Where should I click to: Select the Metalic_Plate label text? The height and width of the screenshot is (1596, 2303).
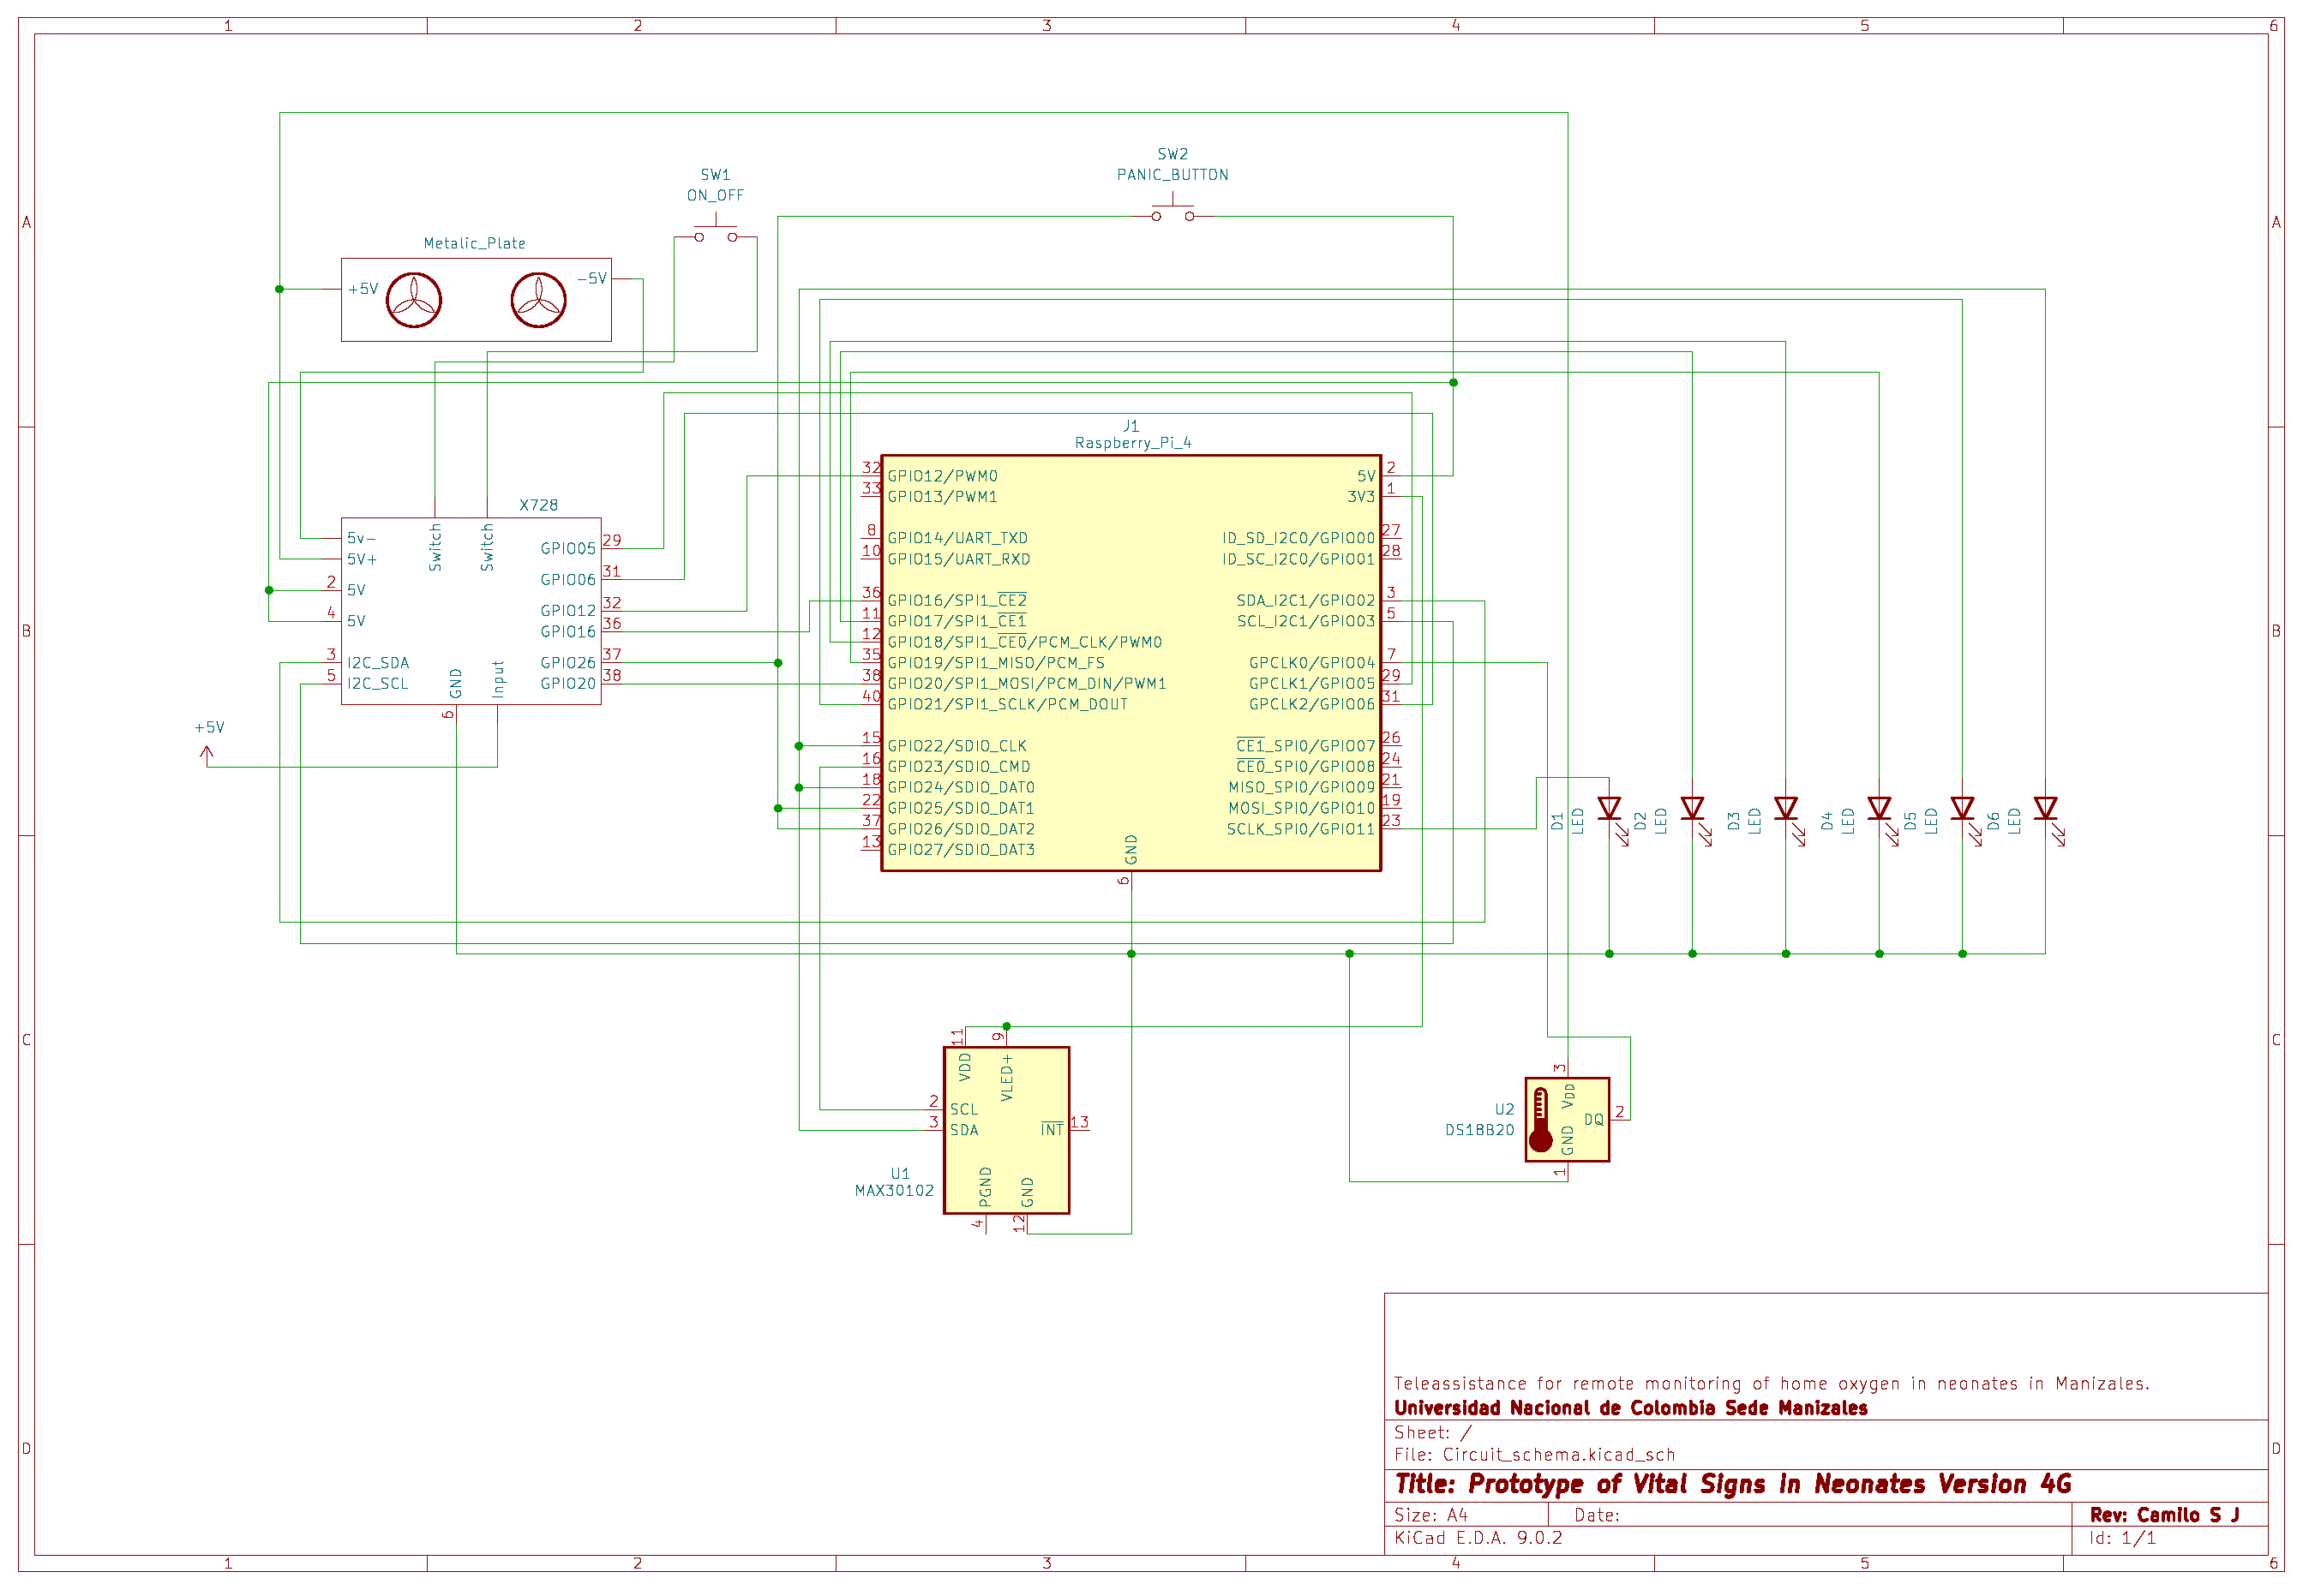click(x=474, y=243)
